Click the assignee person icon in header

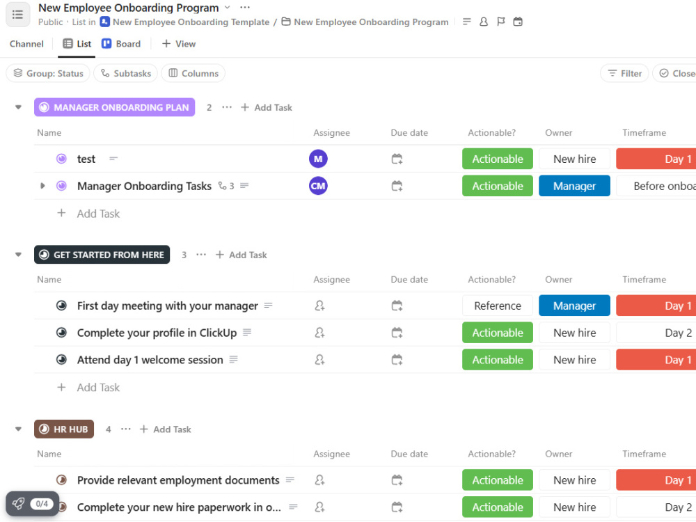(x=484, y=22)
